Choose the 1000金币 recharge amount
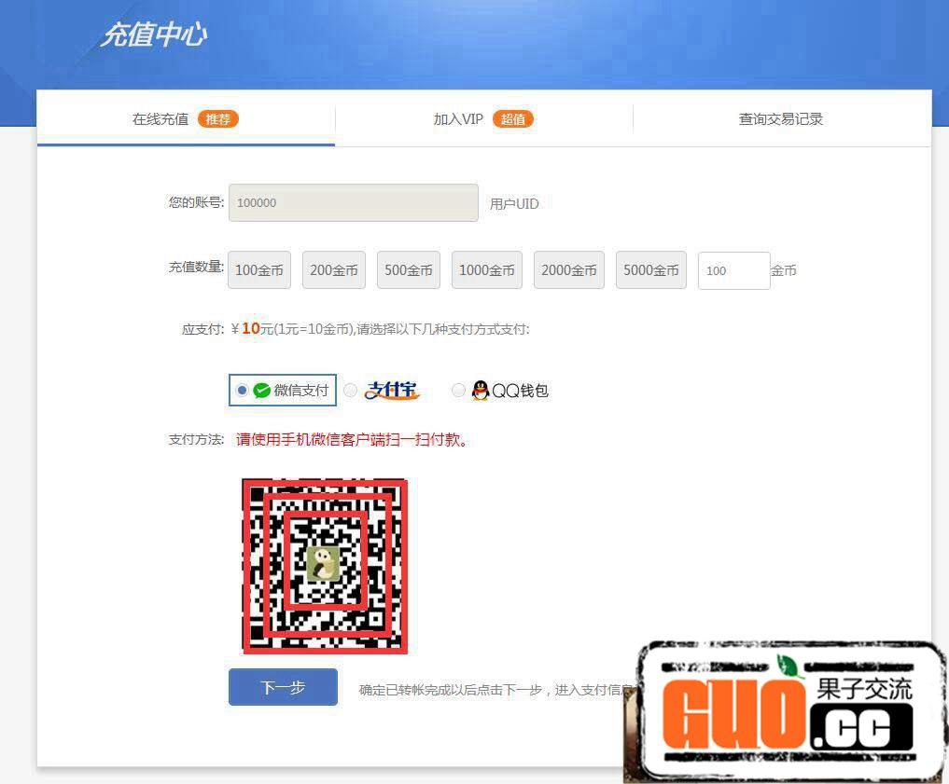The height and width of the screenshot is (784, 949). tap(486, 270)
